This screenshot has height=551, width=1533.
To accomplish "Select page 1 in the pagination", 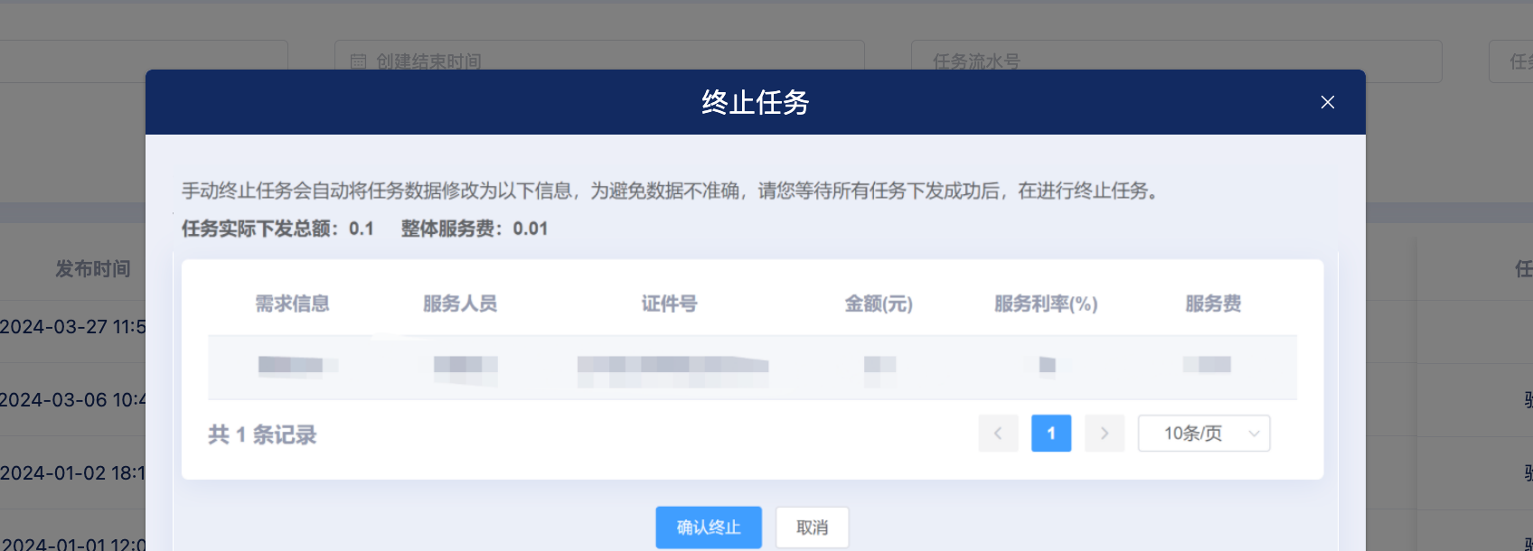I will pyautogui.click(x=1050, y=434).
